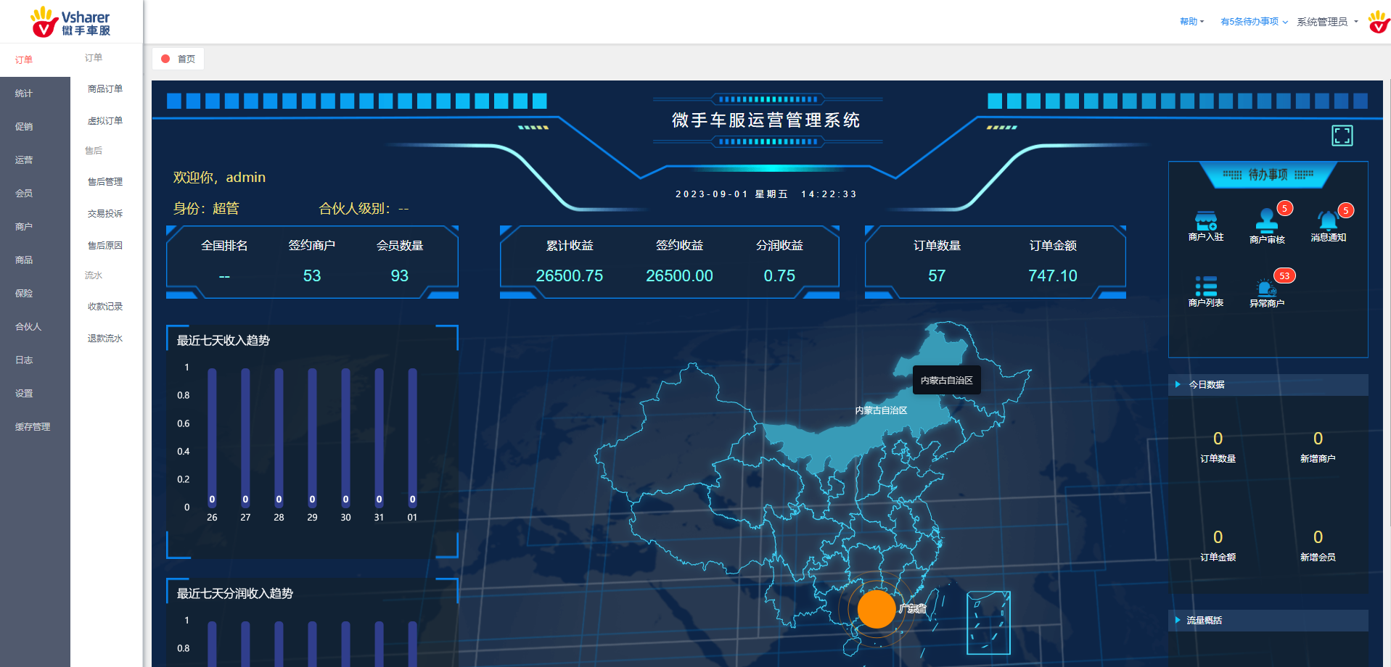Click the 微手车服运营管理系统 title
The width and height of the screenshot is (1391, 667).
point(766,120)
